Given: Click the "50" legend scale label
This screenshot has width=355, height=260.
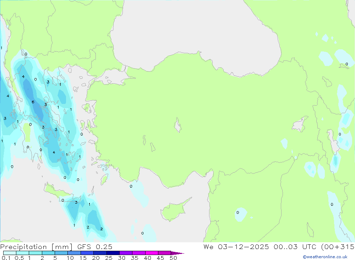Looking at the screenshot, I should coord(173,258).
